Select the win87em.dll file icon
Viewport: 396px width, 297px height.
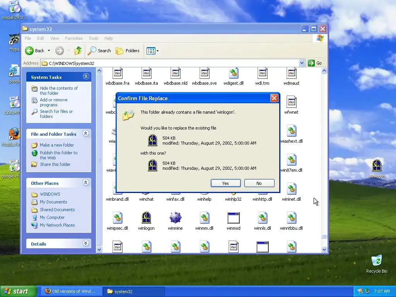click(292, 160)
